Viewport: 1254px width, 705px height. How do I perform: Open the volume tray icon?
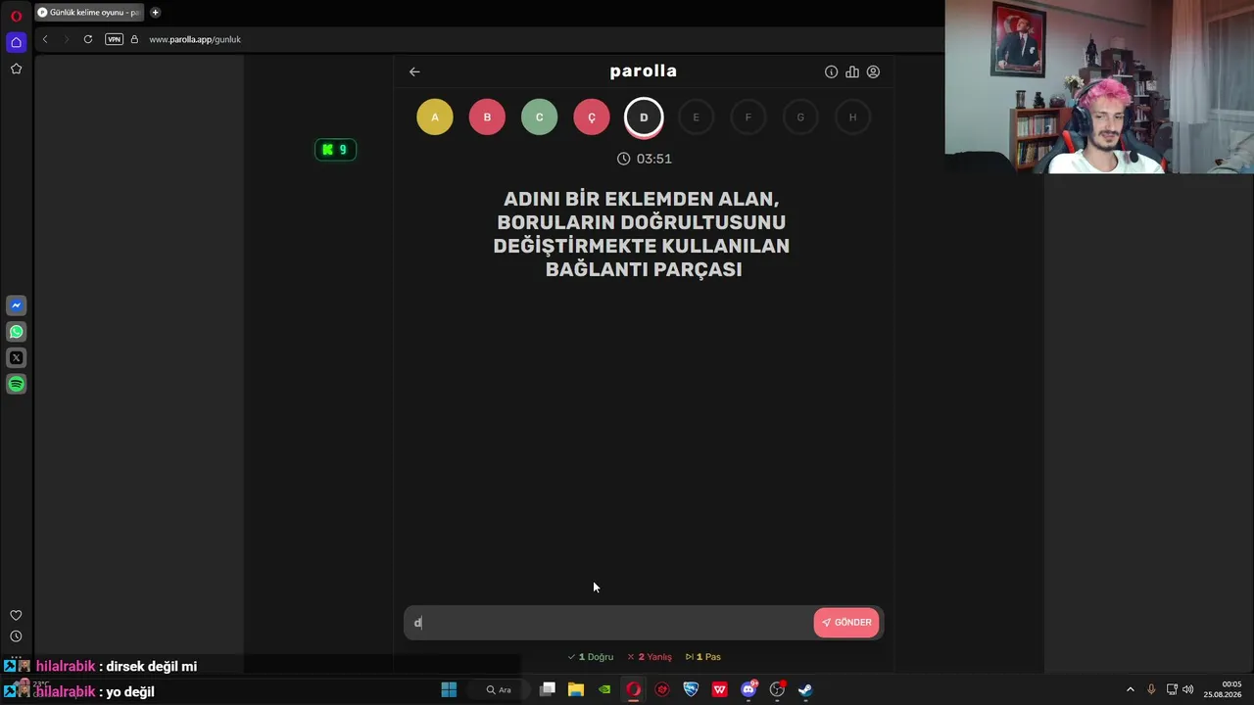(x=1188, y=689)
